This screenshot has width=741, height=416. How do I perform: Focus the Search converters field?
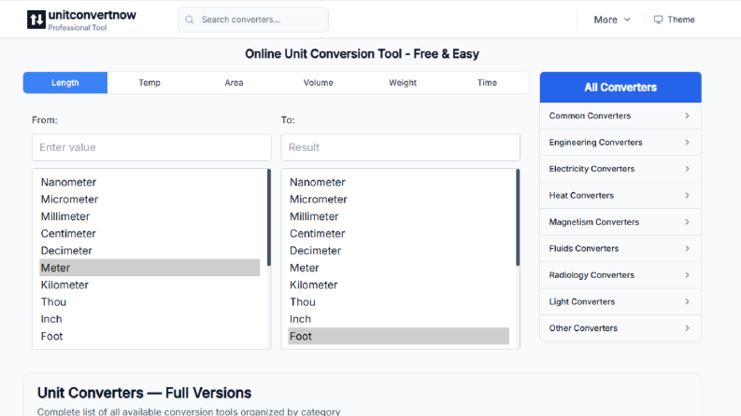tap(253, 20)
